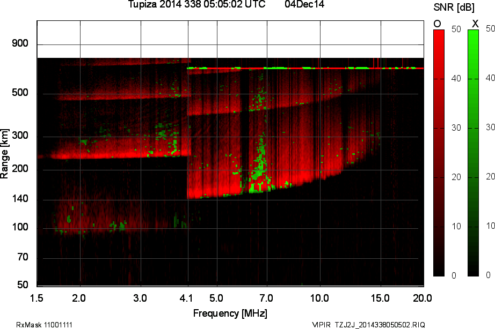The image size is (495, 329).
Task: Select the "RxMask 11001111" footer text
Action: point(45,325)
